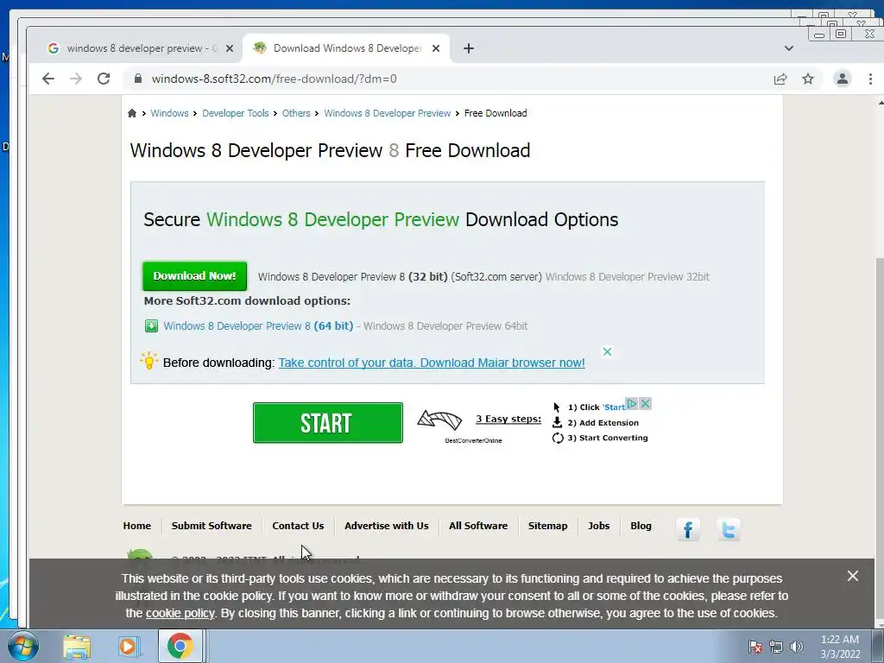Open the Contact Us footer link
The width and height of the screenshot is (884, 663).
(298, 526)
